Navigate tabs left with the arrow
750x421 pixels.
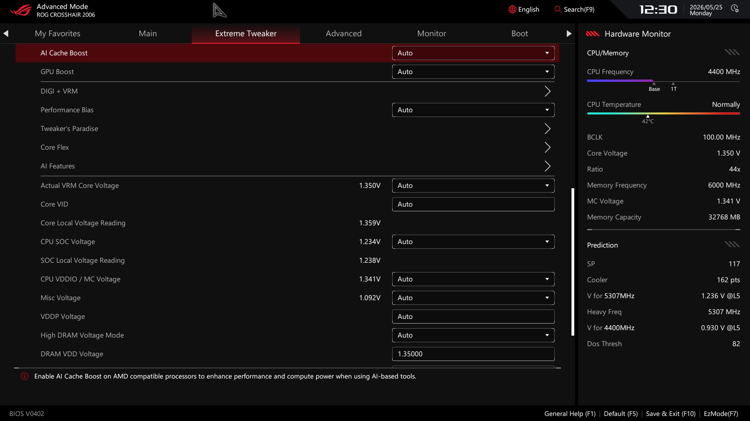click(6, 34)
